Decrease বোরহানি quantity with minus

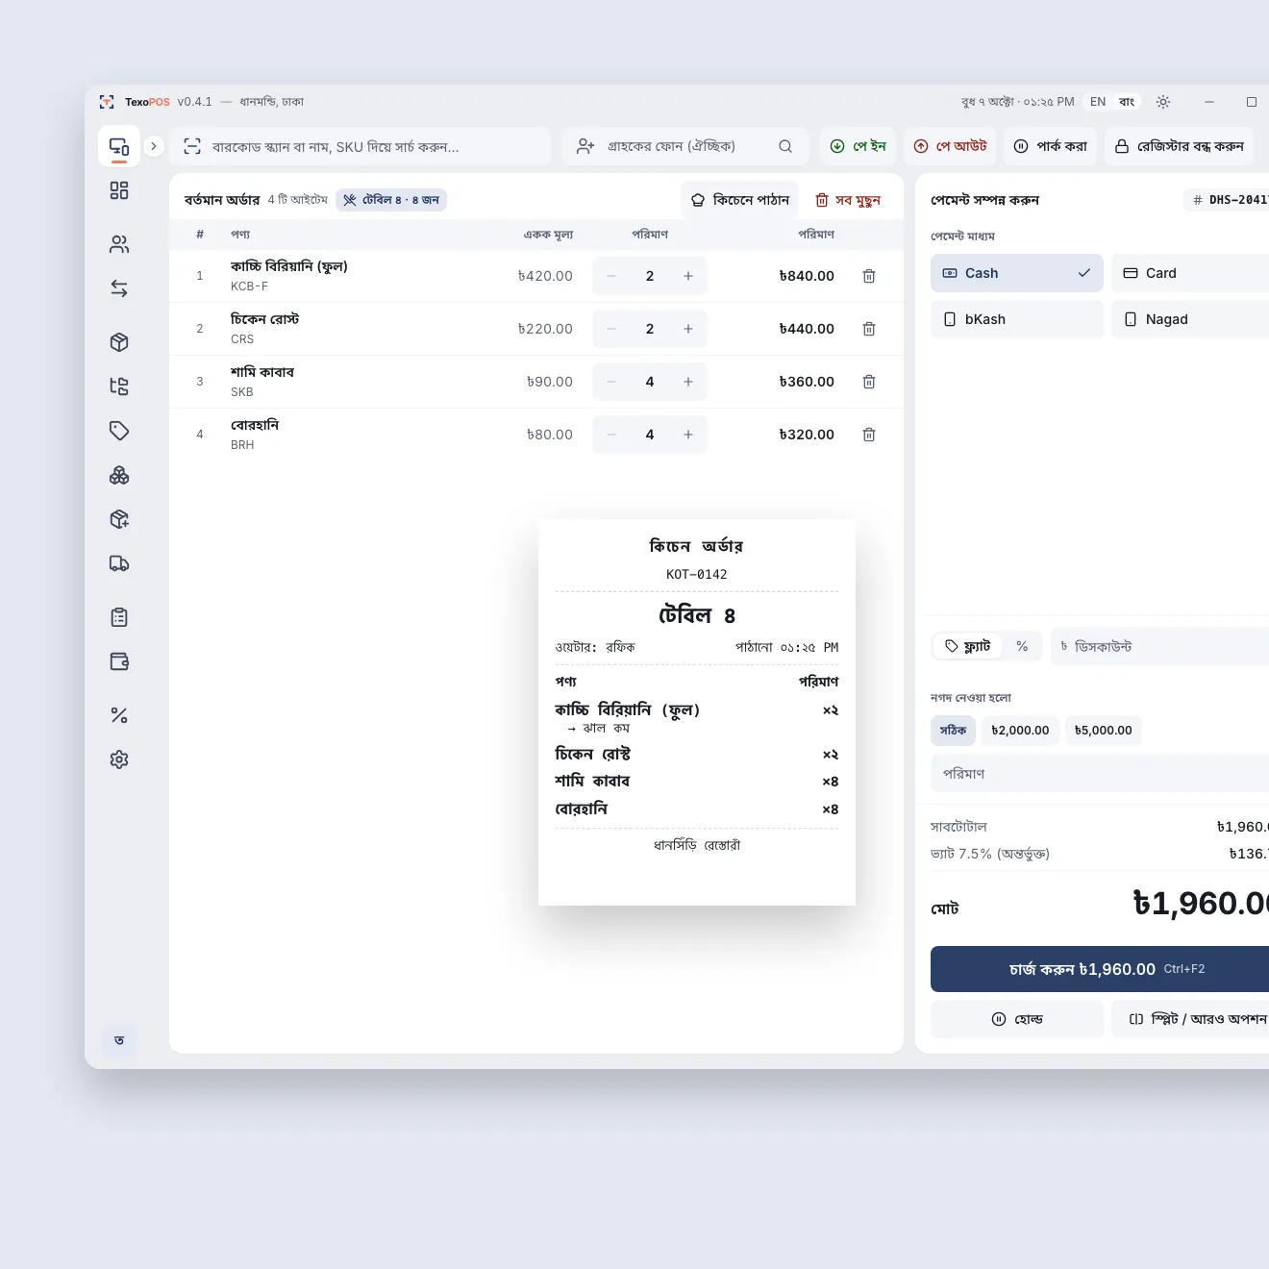(611, 435)
